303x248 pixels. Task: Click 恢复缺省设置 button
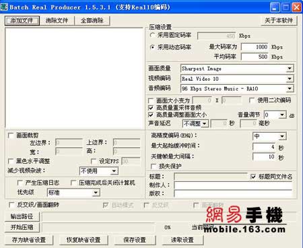83,240
